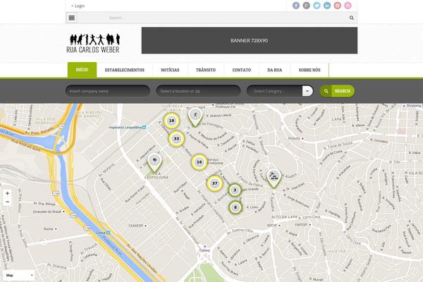Screen dimensions: 423x282
Task: Open the Notícias menu
Action: pos(170,70)
